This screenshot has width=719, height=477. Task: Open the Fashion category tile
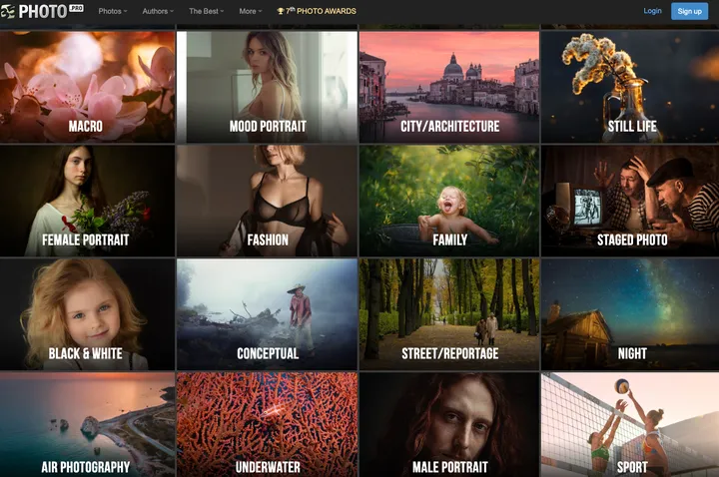pos(267,201)
